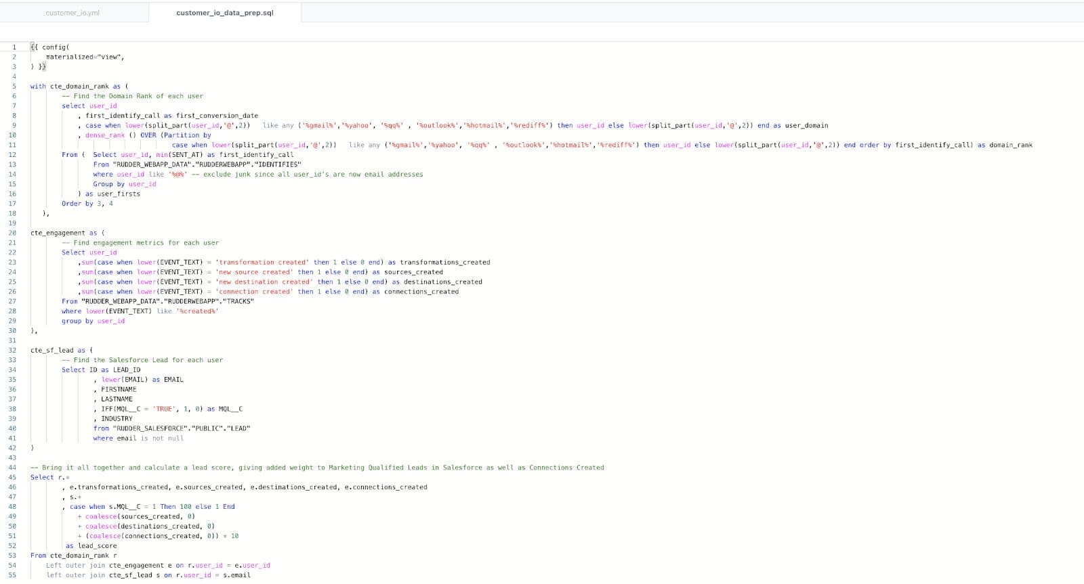This screenshot has width=1084, height=584.
Task: Switch to the customer_io.yml tab
Action: pos(72,13)
